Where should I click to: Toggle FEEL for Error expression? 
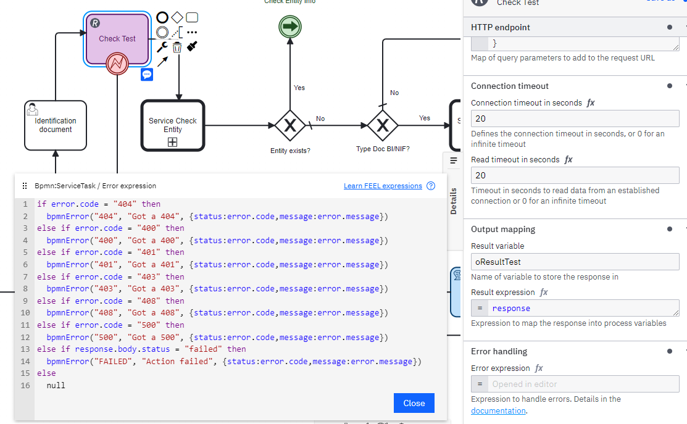pyautogui.click(x=539, y=368)
